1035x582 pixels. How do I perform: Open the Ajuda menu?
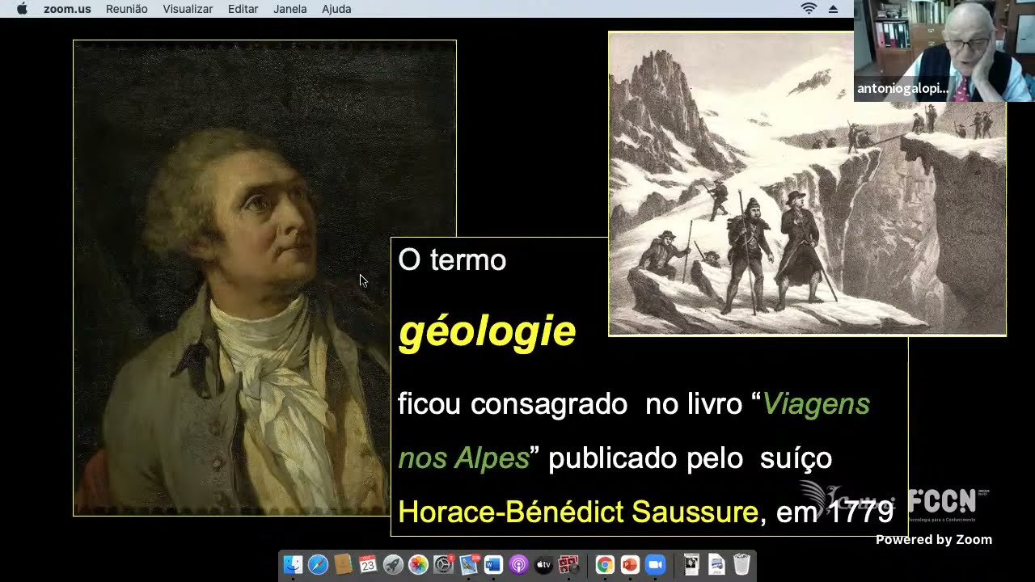click(336, 9)
